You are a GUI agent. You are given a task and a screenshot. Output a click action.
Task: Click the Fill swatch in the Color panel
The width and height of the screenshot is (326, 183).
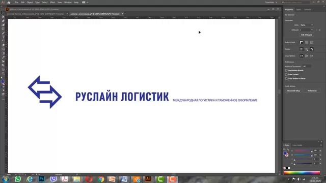tap(285, 153)
